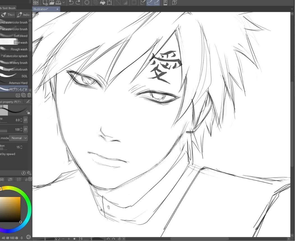Click the round arrow icon below color wheel
This screenshot has width=295, height=241.
tap(28, 237)
